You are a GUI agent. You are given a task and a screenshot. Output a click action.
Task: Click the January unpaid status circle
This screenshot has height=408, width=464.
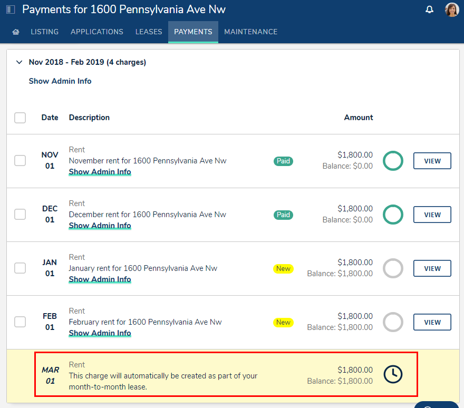click(x=393, y=268)
